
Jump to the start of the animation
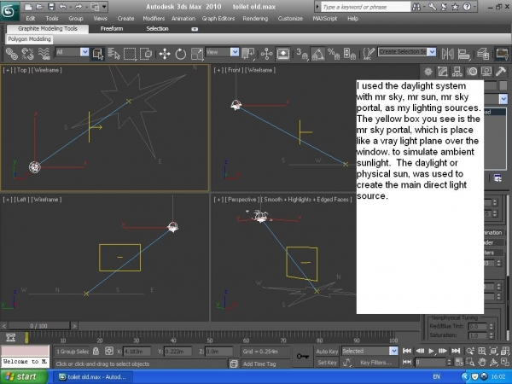point(407,351)
